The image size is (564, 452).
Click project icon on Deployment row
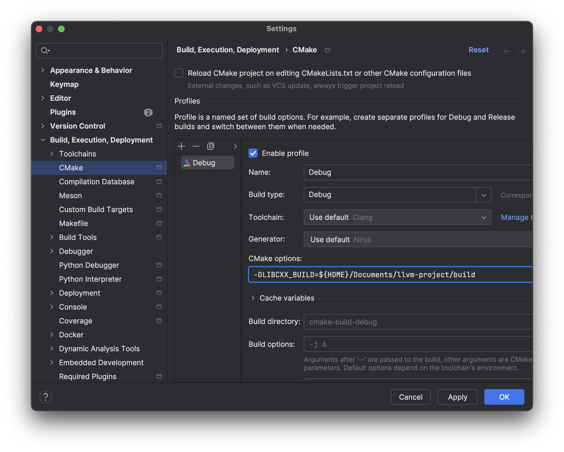(159, 293)
